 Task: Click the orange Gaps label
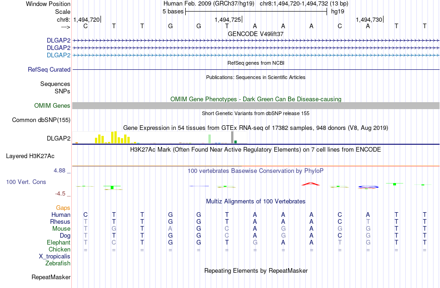63,208
